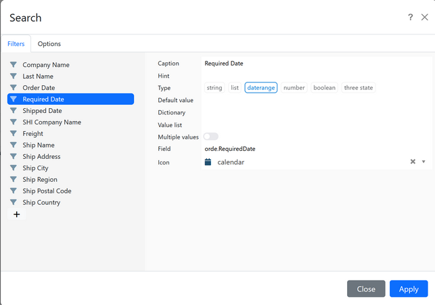Click the filter icon beside Order Date

coord(14,88)
